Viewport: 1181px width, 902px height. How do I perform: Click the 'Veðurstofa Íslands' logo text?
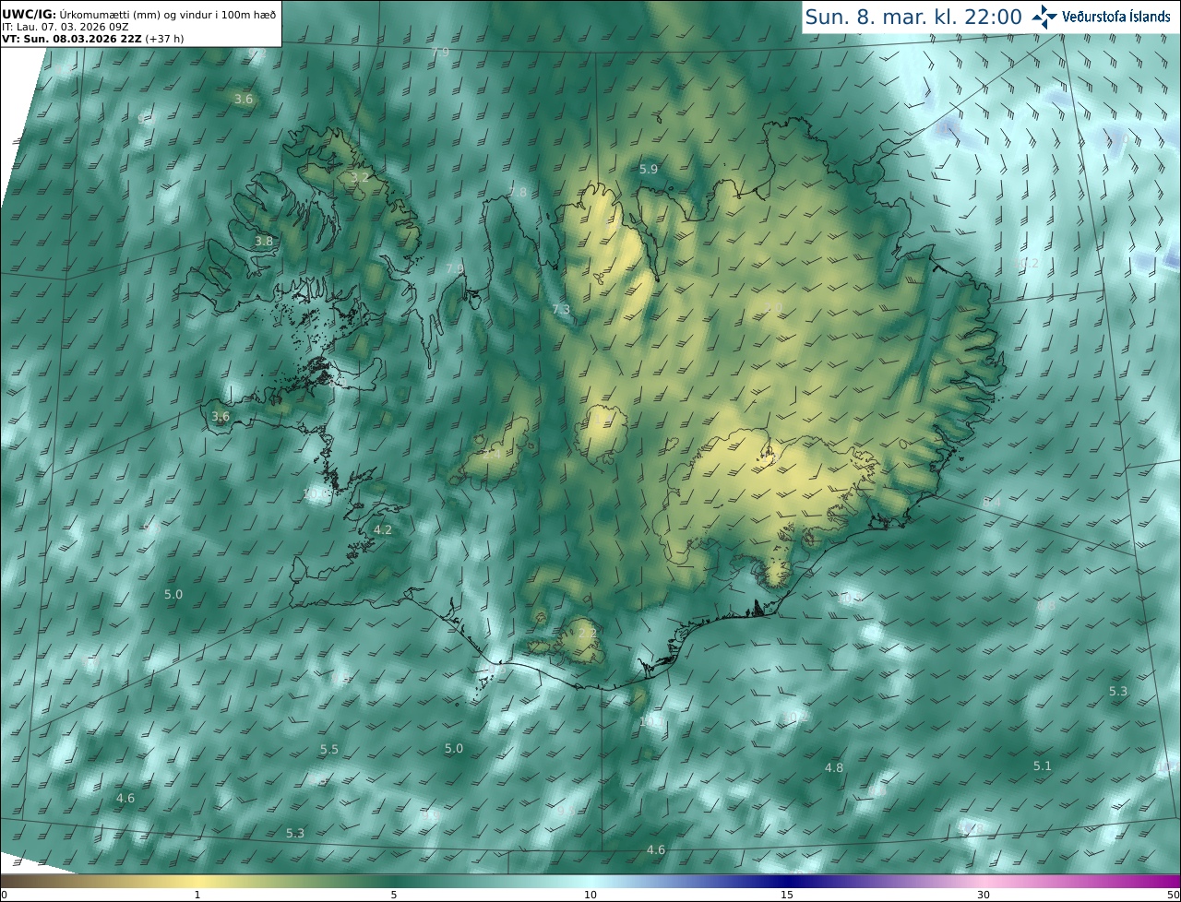(1116, 17)
